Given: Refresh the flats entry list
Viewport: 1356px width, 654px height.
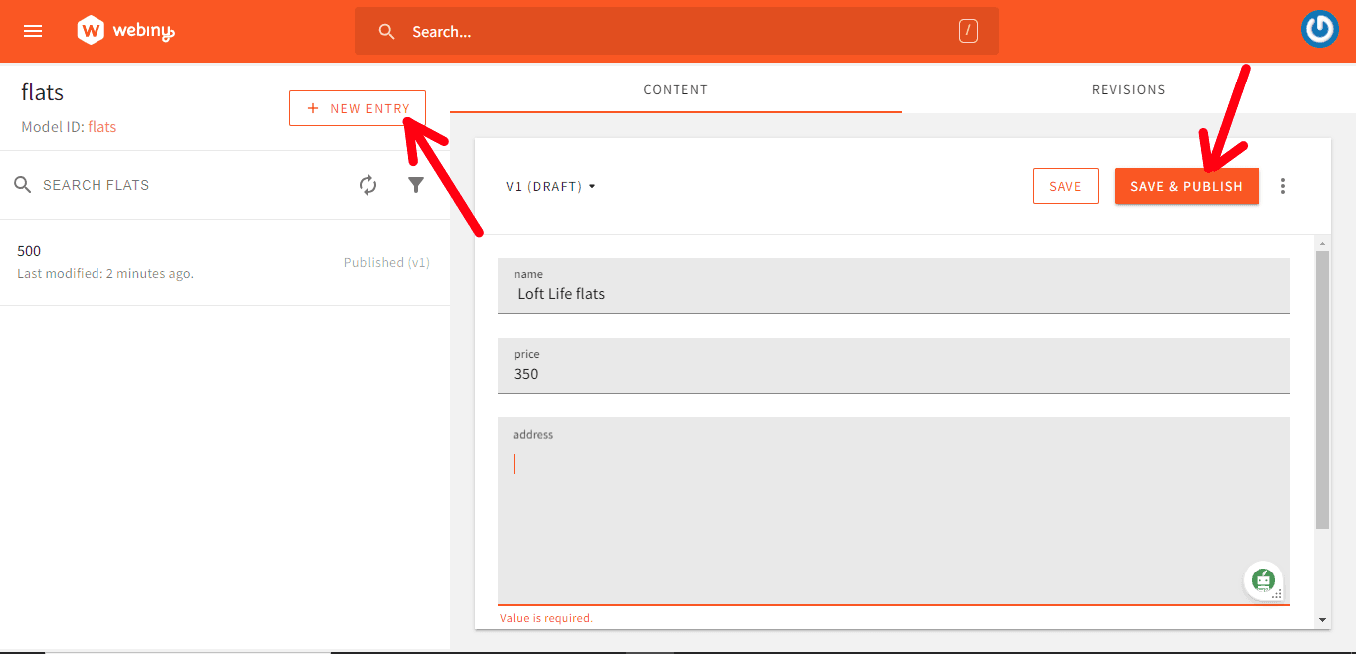Looking at the screenshot, I should (368, 185).
